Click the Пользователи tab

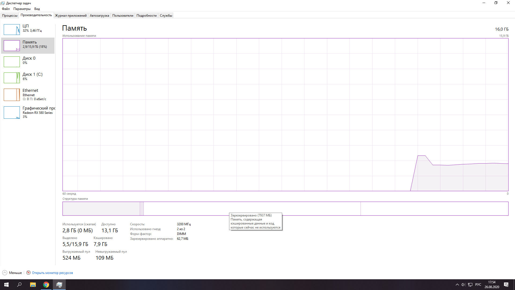click(x=122, y=15)
